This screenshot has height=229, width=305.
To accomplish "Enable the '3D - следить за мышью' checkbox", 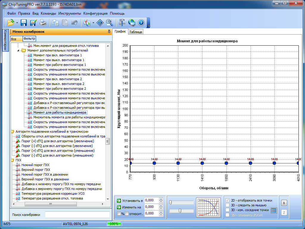I will coord(228,205).
